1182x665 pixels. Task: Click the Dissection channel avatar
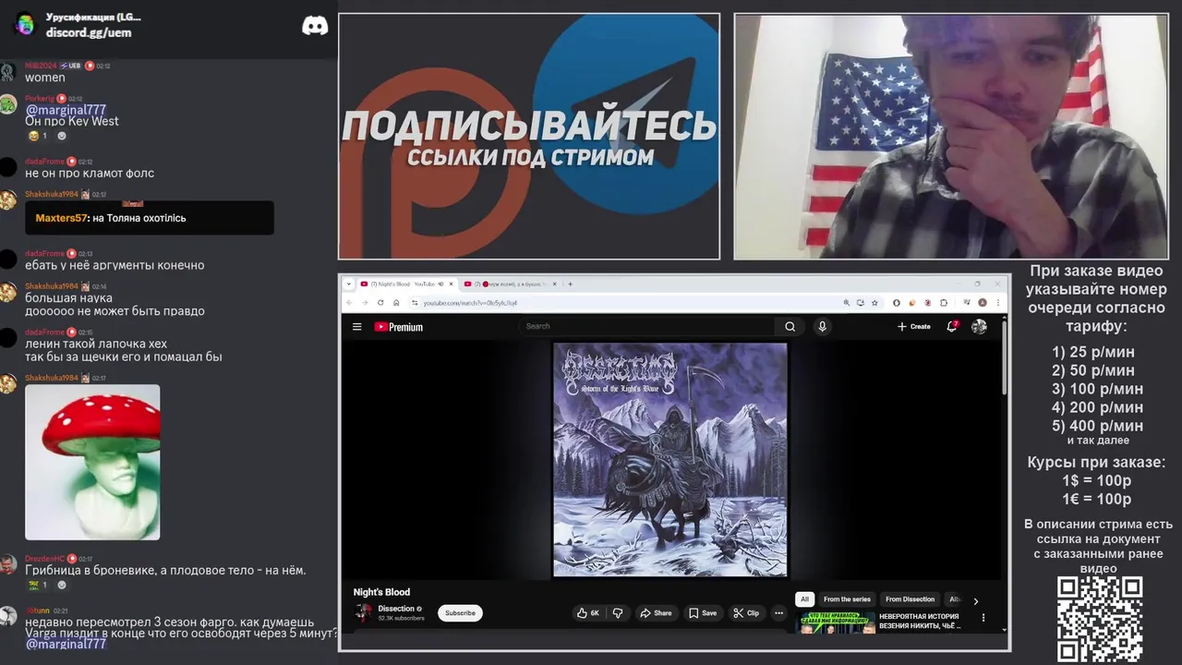(x=364, y=612)
